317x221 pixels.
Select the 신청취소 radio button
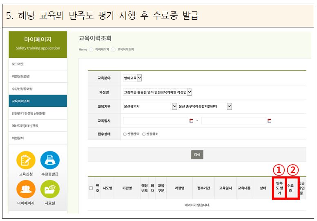pyautogui.click(x=144, y=134)
